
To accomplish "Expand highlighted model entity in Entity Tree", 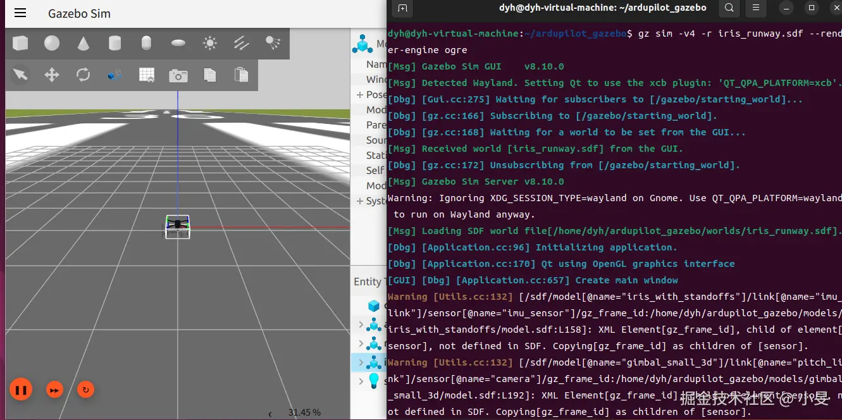I will click(x=361, y=362).
